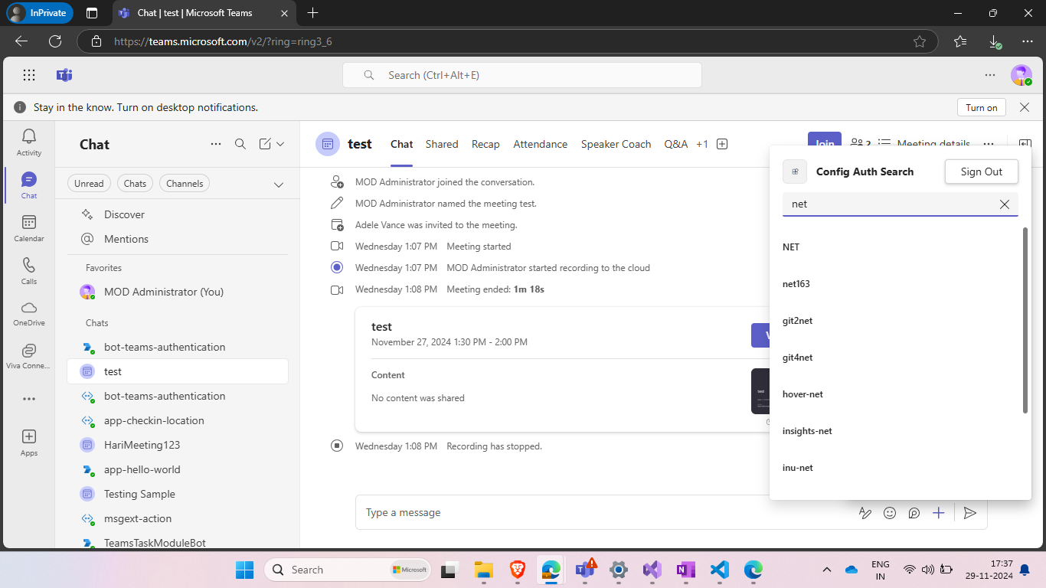Open the format message options
Image resolution: width=1046 pixels, height=588 pixels.
[x=865, y=513]
